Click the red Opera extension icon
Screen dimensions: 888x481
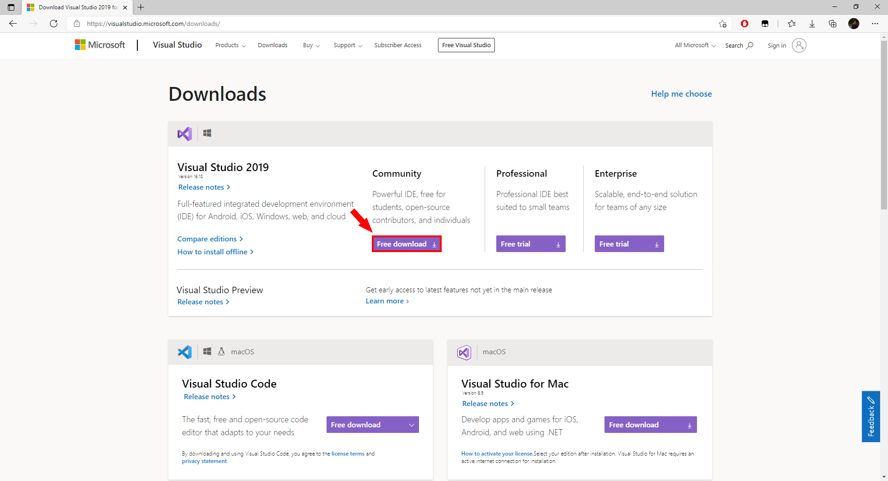pos(745,24)
